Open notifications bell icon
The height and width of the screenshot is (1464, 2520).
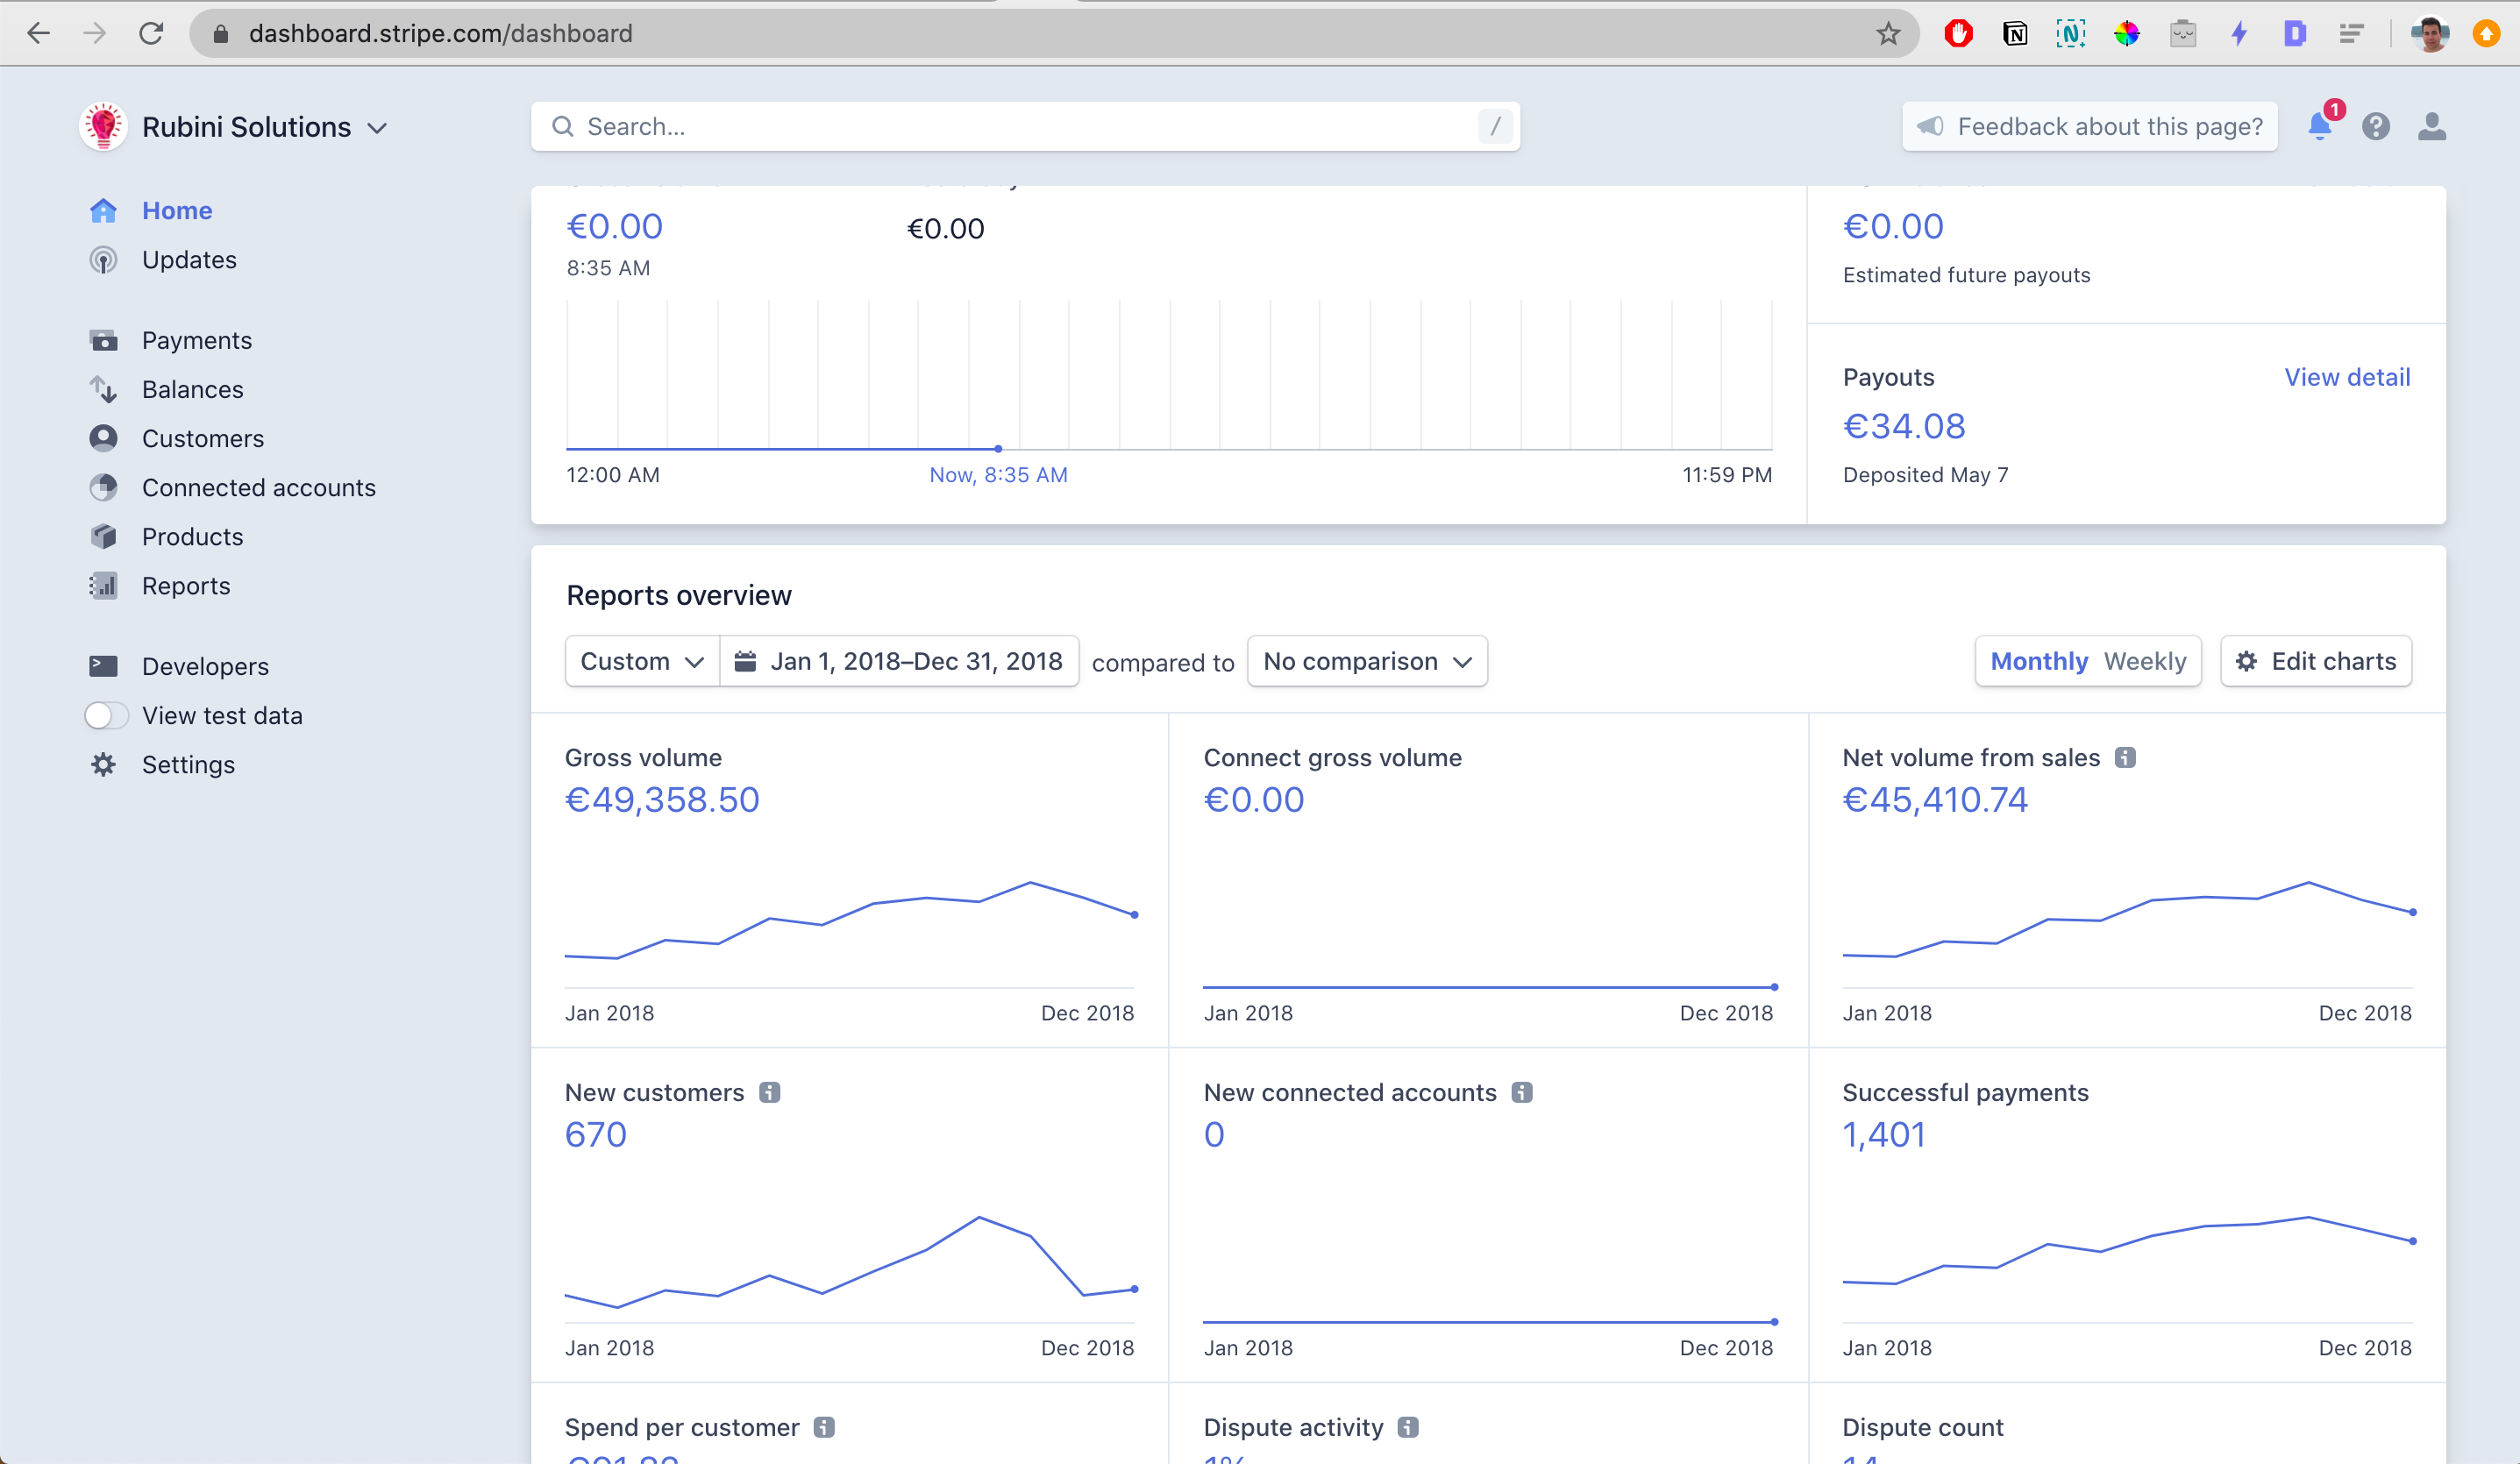(x=2320, y=126)
